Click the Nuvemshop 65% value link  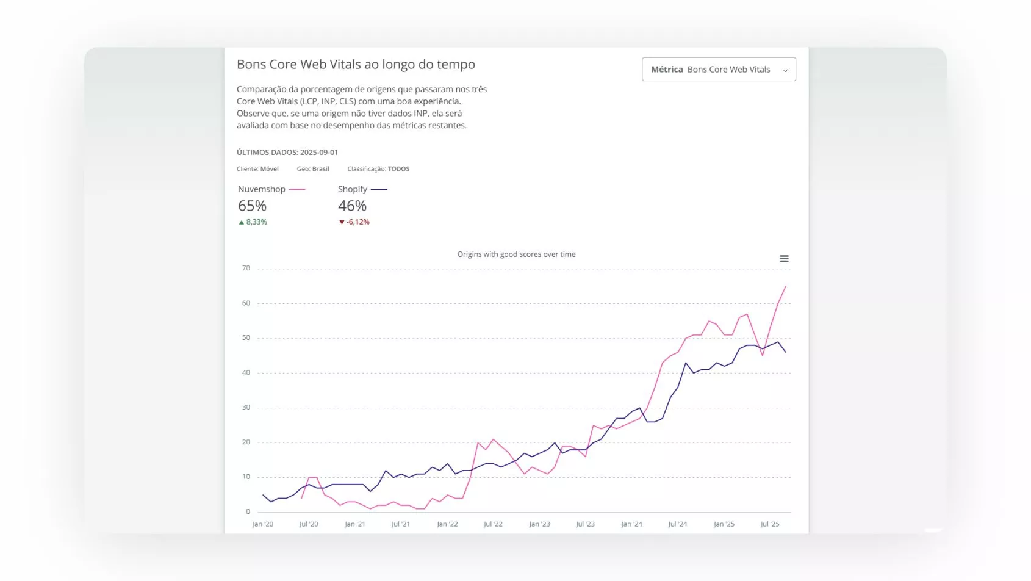(x=252, y=206)
